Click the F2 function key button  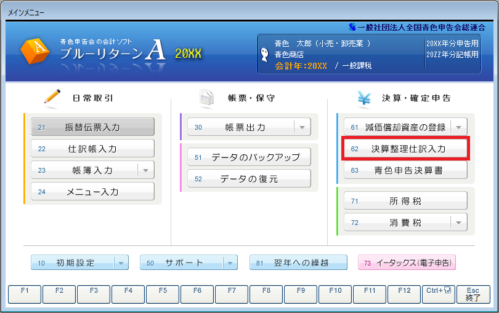point(59,295)
